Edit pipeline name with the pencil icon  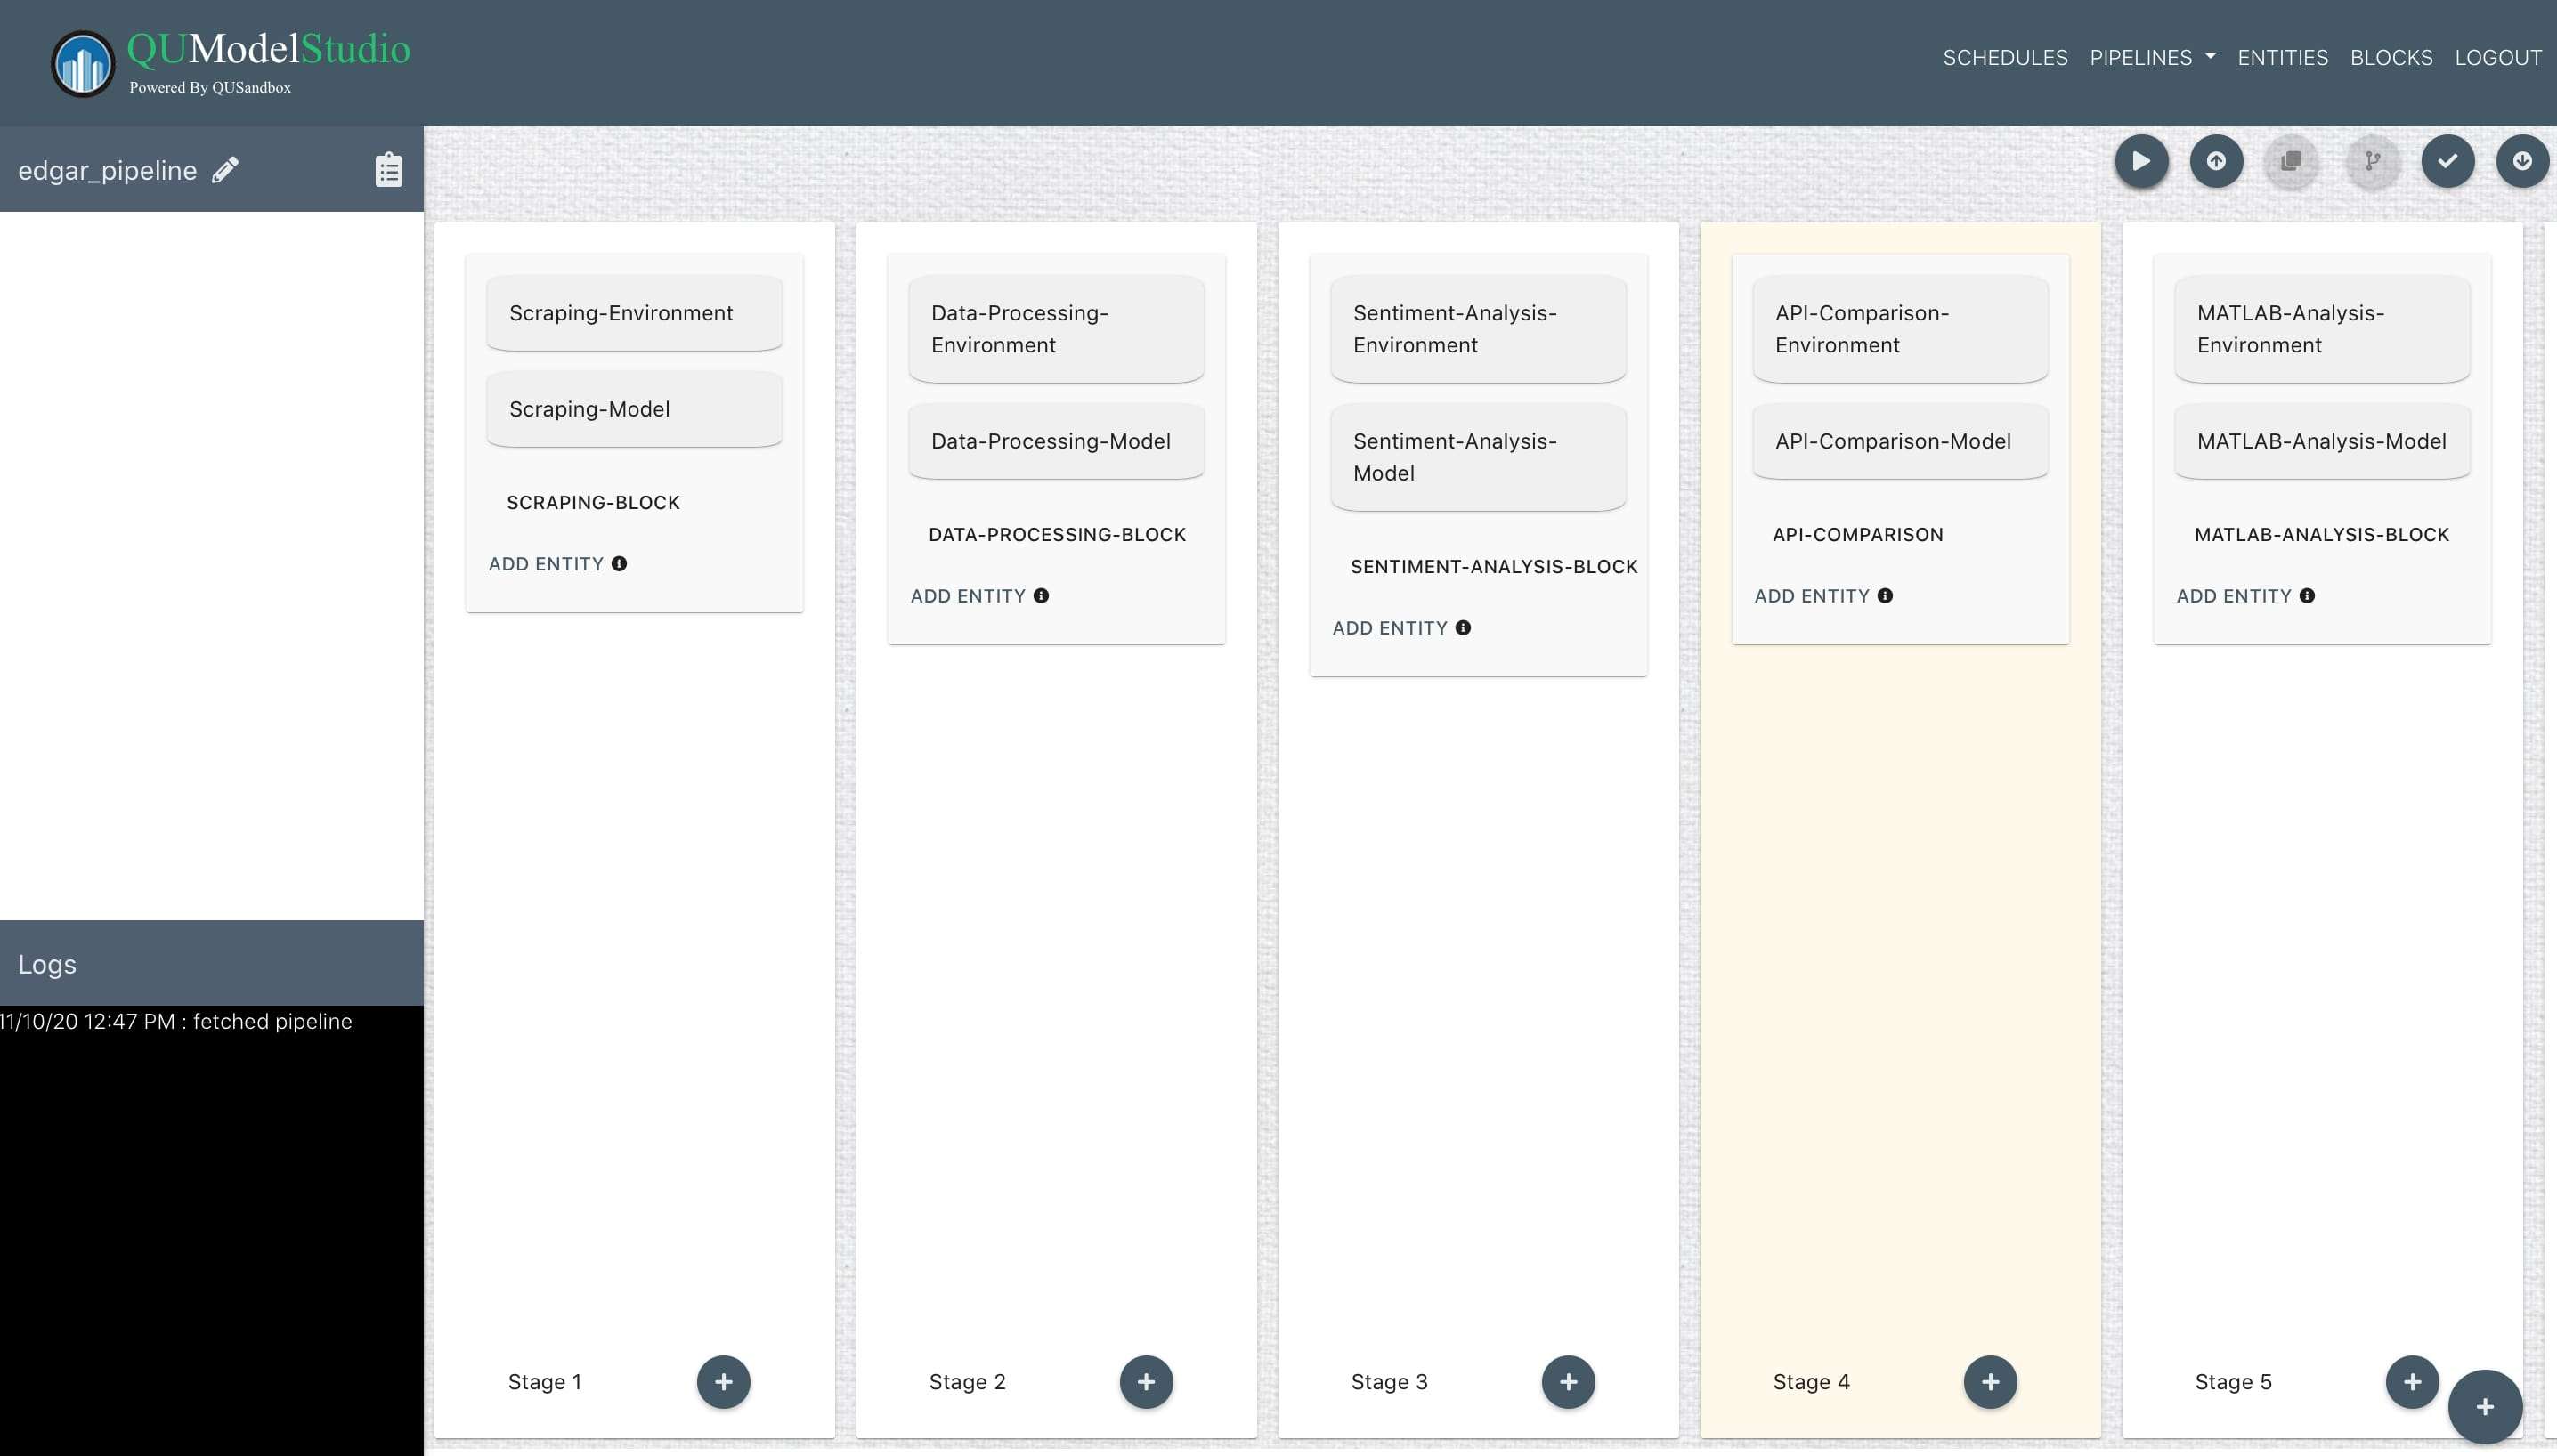click(225, 170)
